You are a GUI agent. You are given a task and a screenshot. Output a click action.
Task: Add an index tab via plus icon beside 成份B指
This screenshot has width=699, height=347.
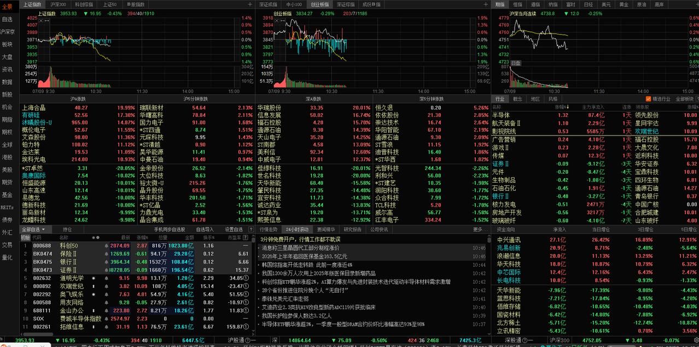pos(486,4)
